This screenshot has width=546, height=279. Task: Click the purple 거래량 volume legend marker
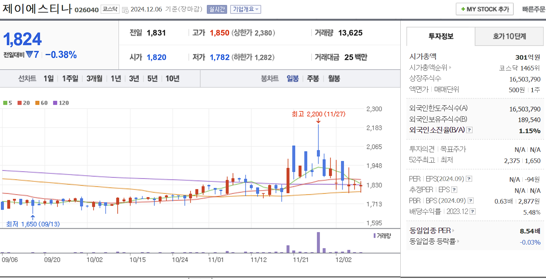[375, 236]
